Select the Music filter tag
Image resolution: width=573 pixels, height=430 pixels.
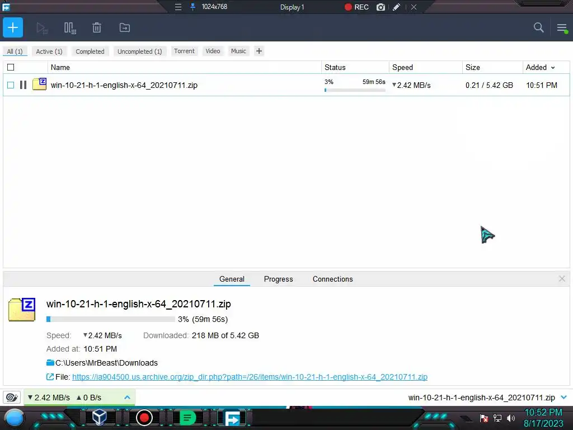(238, 51)
